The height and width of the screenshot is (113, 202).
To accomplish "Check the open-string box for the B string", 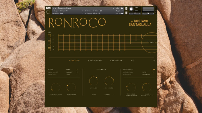I will [x=49, y=36].
